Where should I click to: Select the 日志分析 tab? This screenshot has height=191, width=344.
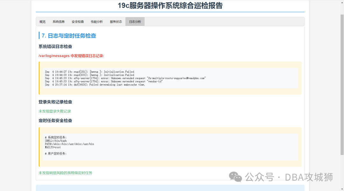point(135,22)
